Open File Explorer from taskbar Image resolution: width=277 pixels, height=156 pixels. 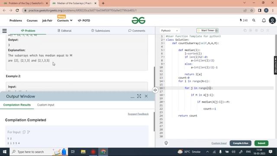coord(83,152)
